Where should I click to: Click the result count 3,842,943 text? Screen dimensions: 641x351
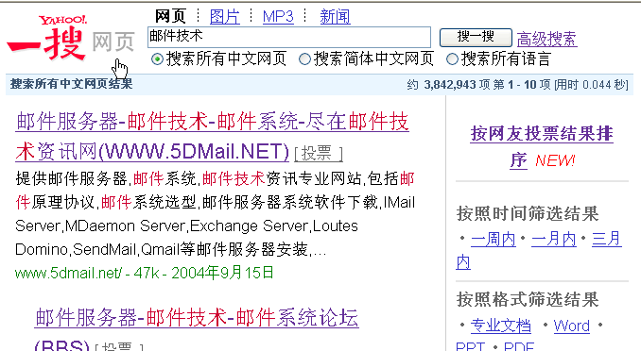click(x=450, y=85)
